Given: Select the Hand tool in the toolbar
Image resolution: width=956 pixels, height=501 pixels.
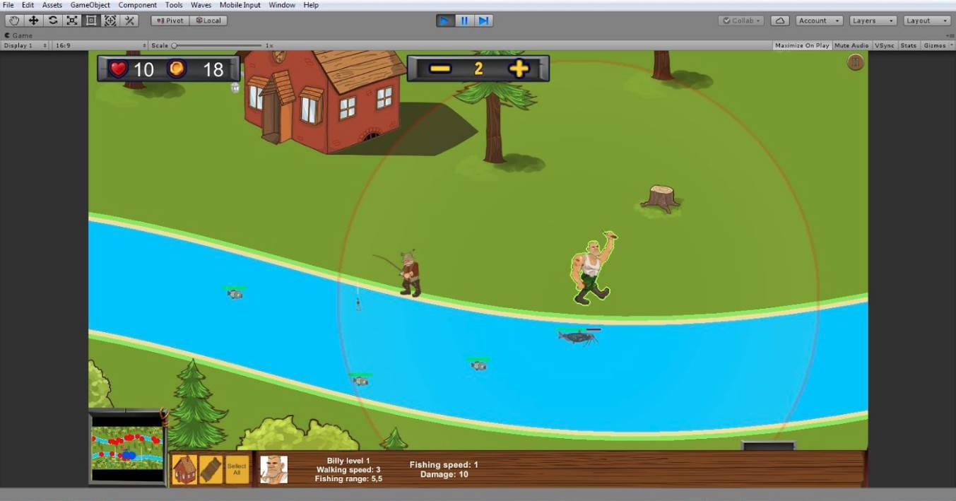Looking at the screenshot, I should click(x=14, y=20).
